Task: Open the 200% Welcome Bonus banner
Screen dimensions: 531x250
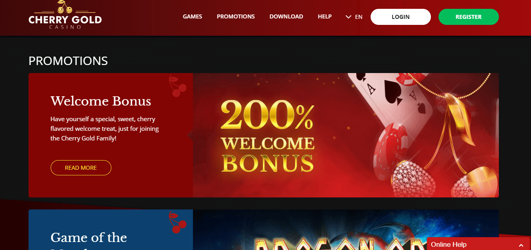Action: point(346,135)
